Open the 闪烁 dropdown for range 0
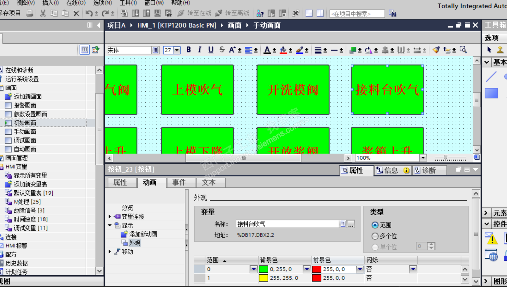The width and height of the screenshot is (507, 287). coord(413,269)
